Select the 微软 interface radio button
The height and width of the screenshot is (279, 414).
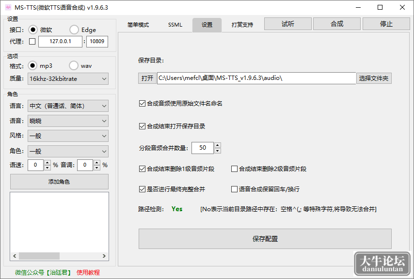[33, 30]
